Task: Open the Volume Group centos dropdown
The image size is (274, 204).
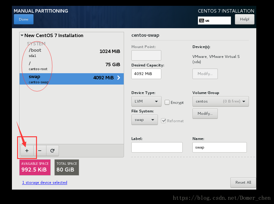Action: (221, 101)
